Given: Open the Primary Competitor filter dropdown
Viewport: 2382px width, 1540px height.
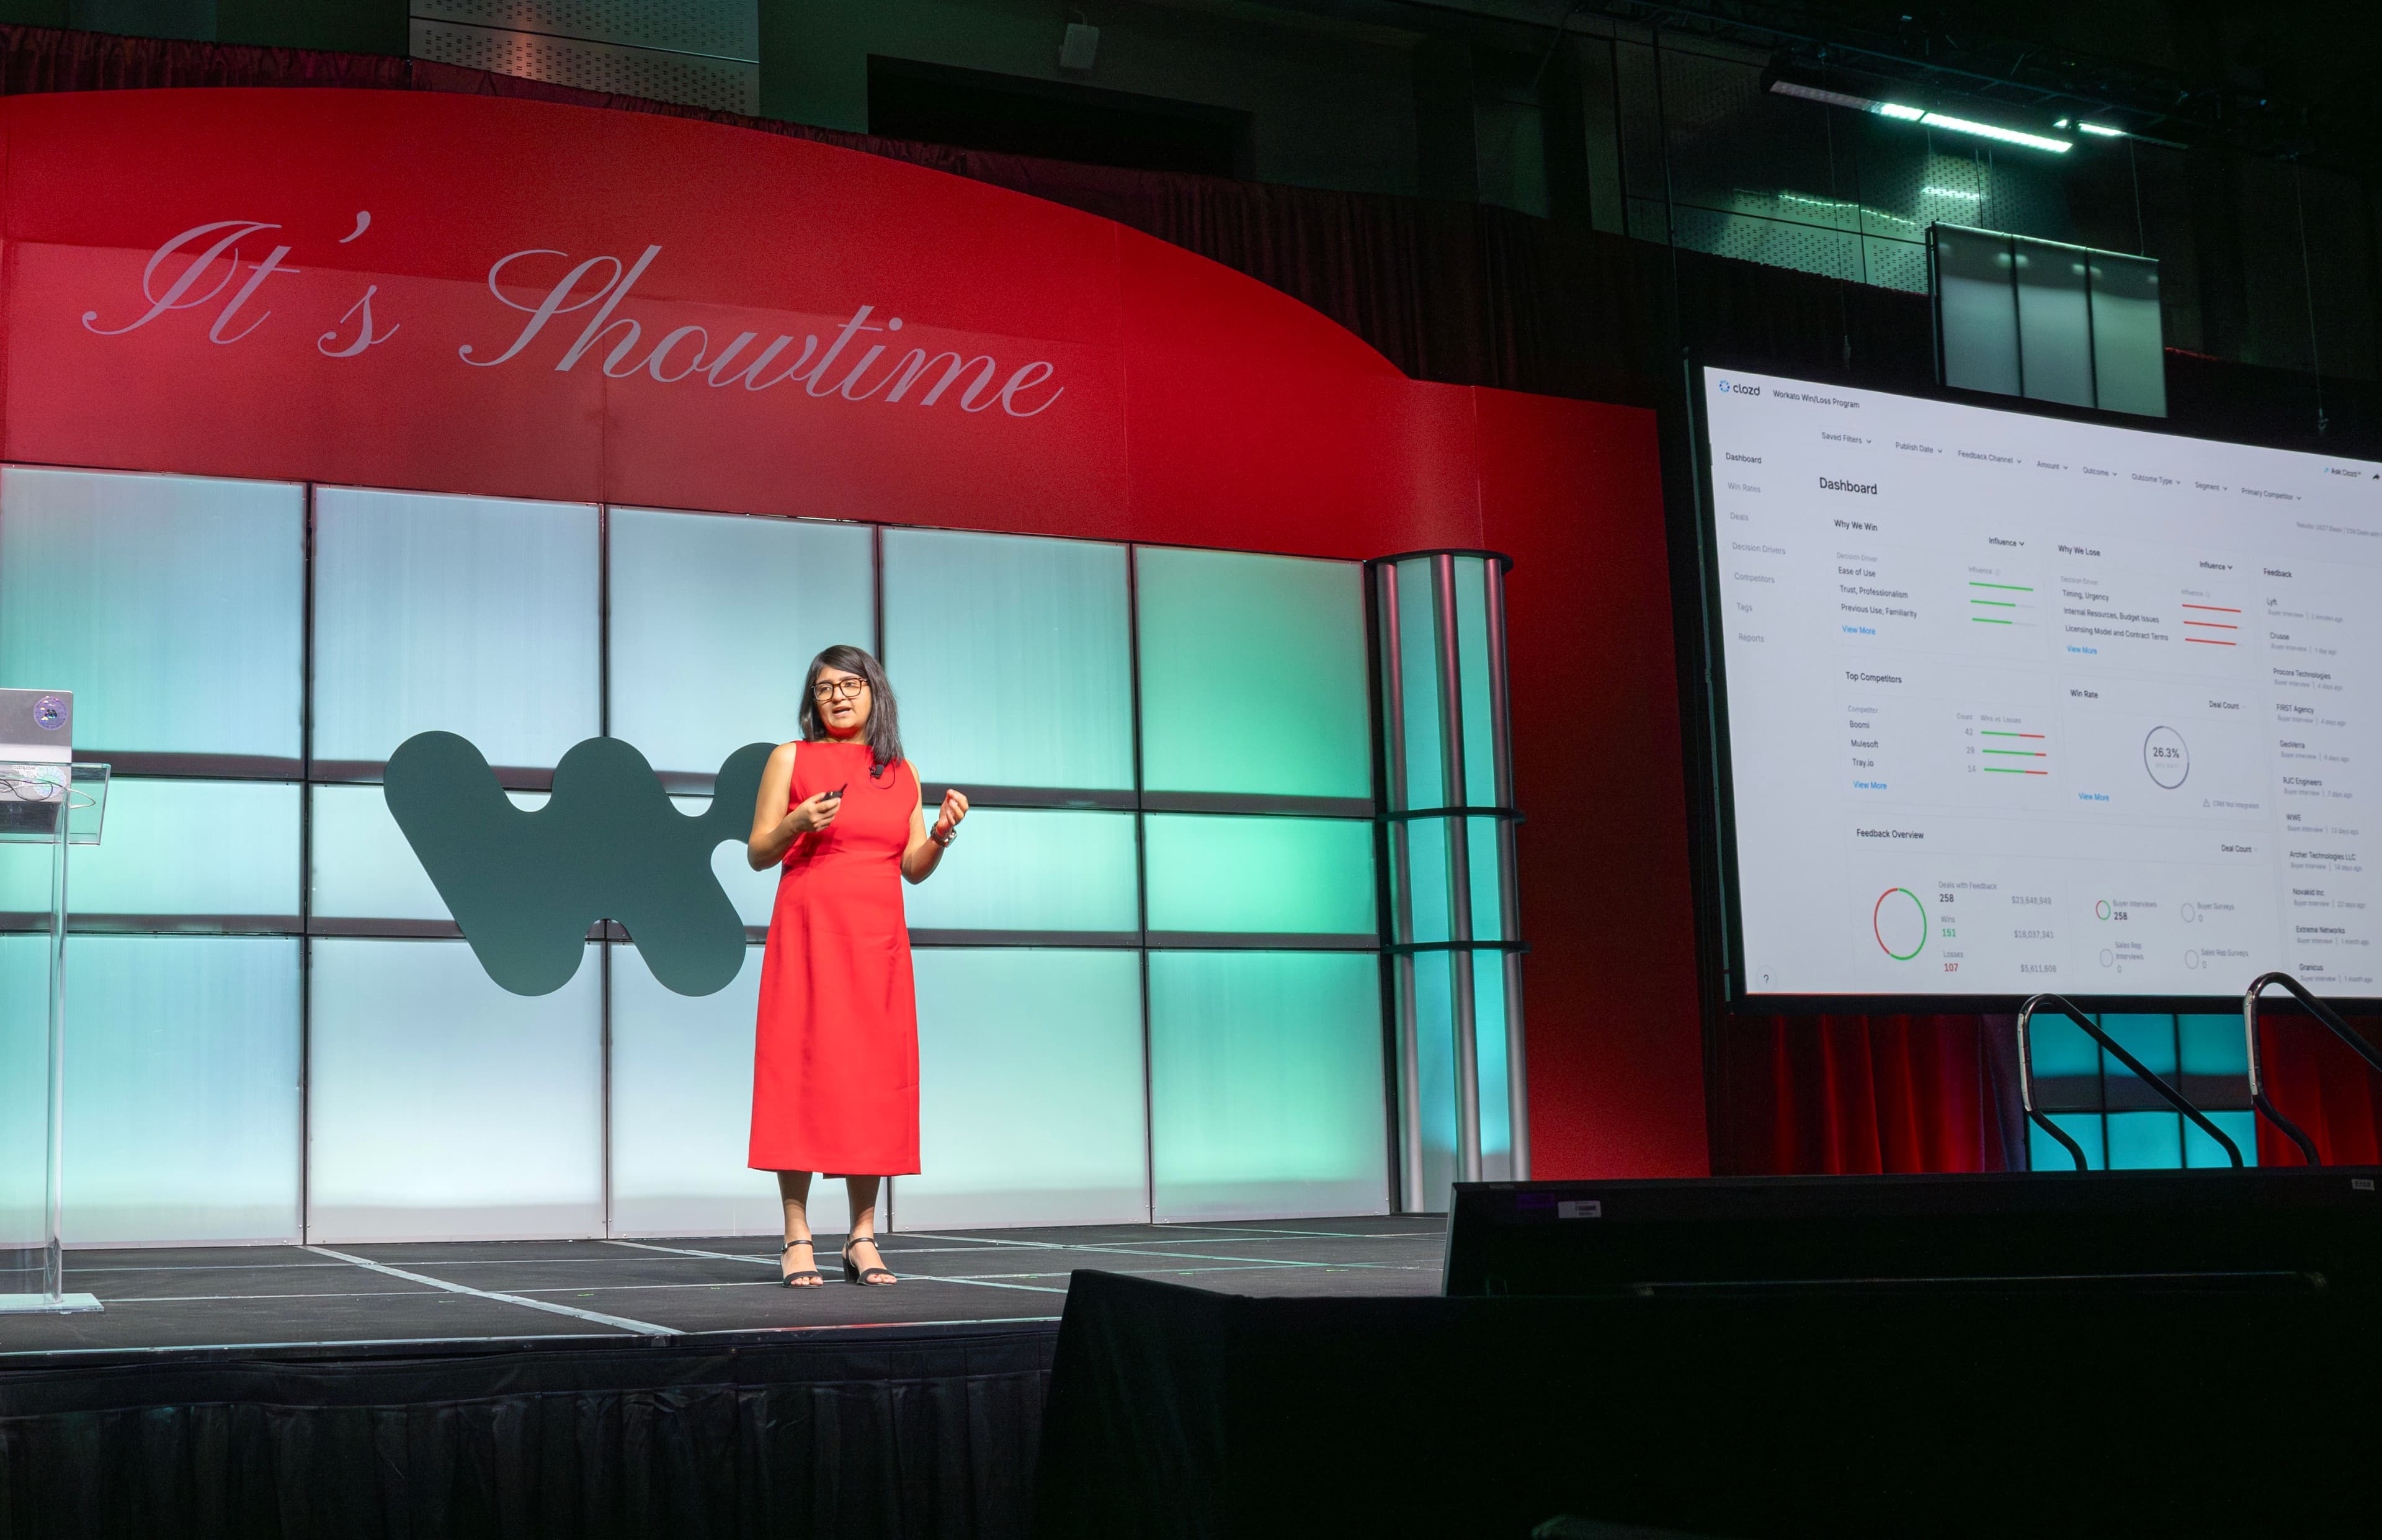Looking at the screenshot, I should (2271, 494).
